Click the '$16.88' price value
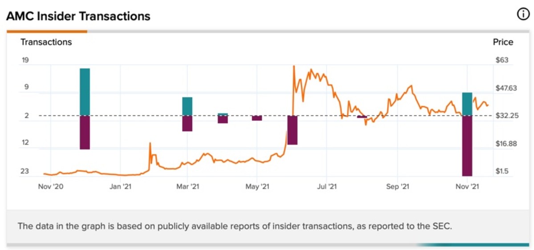 [x=506, y=144]
